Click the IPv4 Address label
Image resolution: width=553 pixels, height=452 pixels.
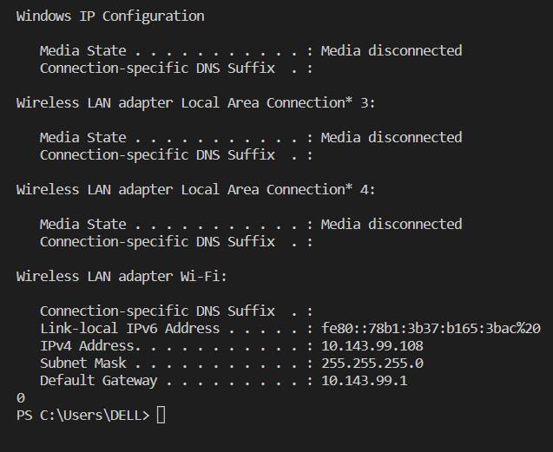coord(86,345)
